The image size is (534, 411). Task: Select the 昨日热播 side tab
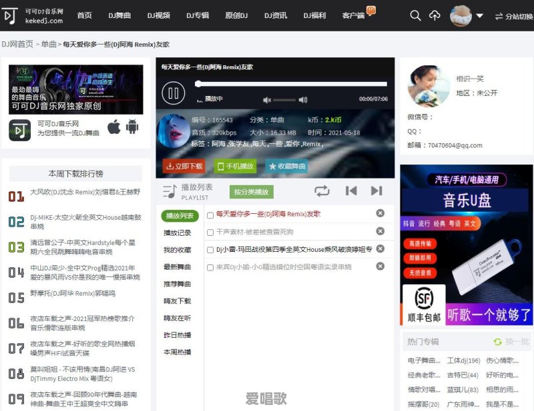point(177,335)
